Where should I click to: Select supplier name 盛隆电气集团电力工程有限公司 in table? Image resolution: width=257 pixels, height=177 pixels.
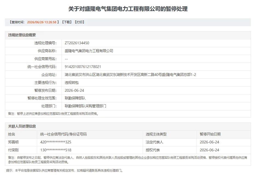pyautogui.click(x=89, y=51)
